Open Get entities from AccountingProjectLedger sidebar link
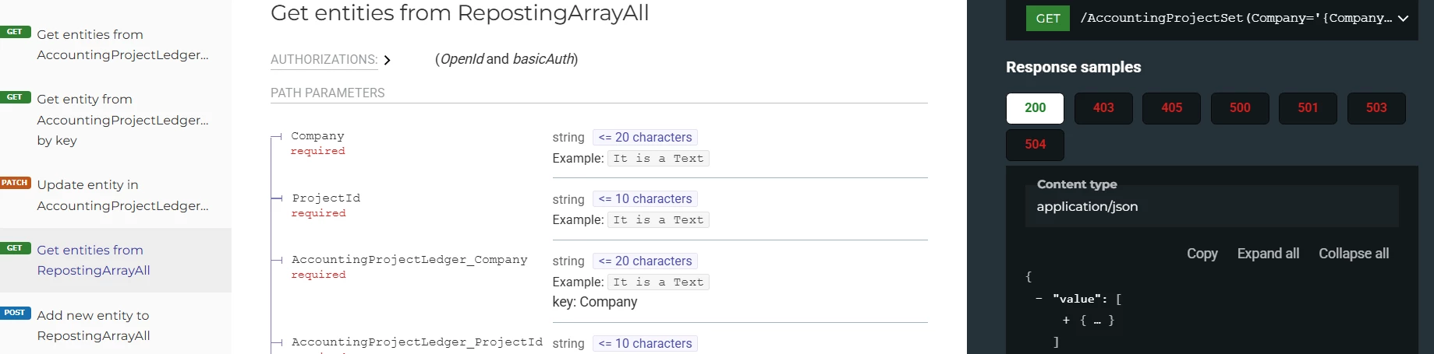1434x354 pixels. 122,44
